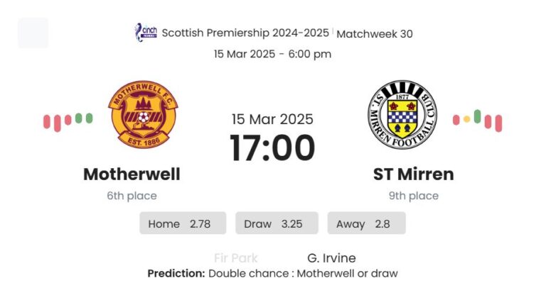
Task: Select the Home 2.78 odds button
Action: (x=183, y=223)
